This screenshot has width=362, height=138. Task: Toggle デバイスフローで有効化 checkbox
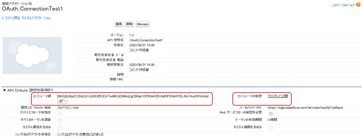[60, 114]
